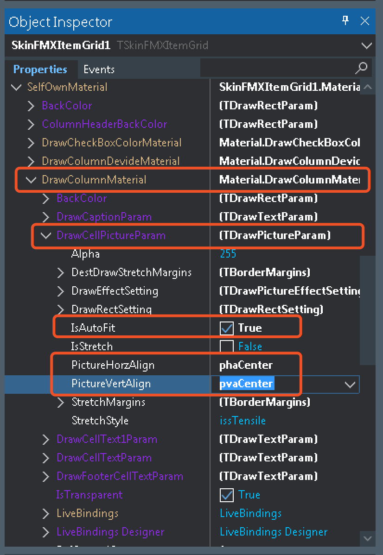Click the LiveBindings Designer link value
This screenshot has height=555, width=383.
[274, 532]
